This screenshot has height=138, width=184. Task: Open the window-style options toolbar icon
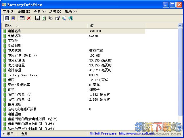tap(22, 18)
